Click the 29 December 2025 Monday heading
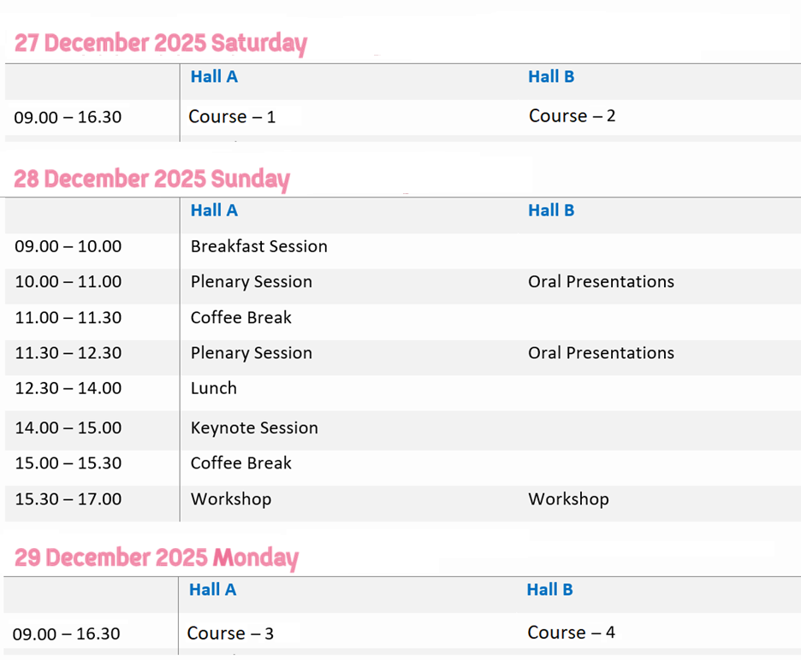Viewport: 801px width, 660px height. coord(156,558)
